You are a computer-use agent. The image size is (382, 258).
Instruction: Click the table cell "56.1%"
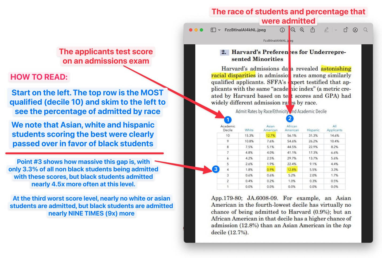[x=292, y=136]
